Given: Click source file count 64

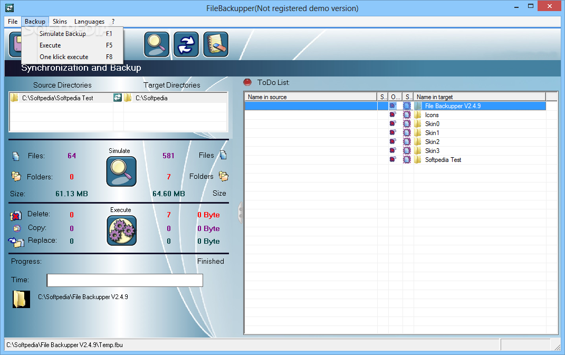Looking at the screenshot, I should click(x=72, y=156).
